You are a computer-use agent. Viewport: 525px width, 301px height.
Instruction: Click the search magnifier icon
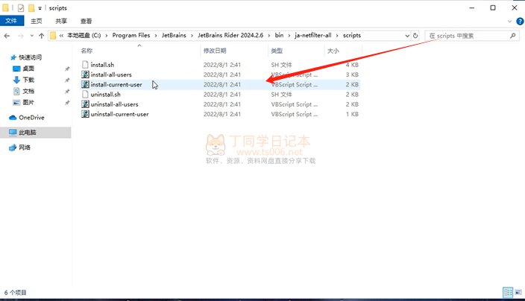[x=512, y=36]
